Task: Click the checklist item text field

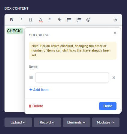Action: tap(72, 78)
